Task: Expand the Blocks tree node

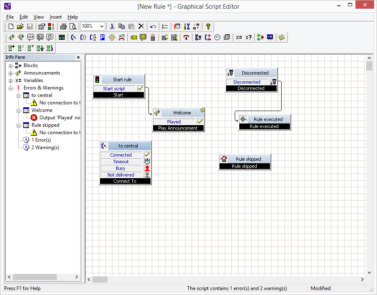Action: [x=10, y=65]
